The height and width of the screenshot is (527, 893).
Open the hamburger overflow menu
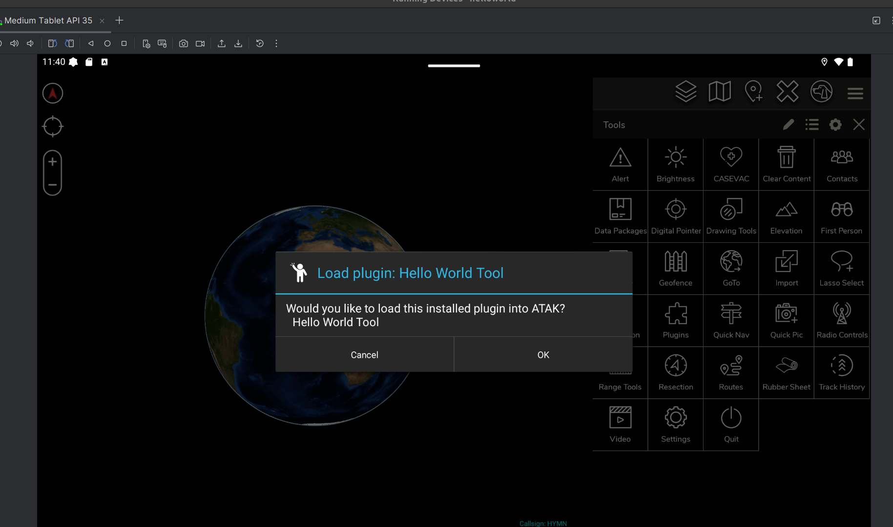click(x=855, y=93)
